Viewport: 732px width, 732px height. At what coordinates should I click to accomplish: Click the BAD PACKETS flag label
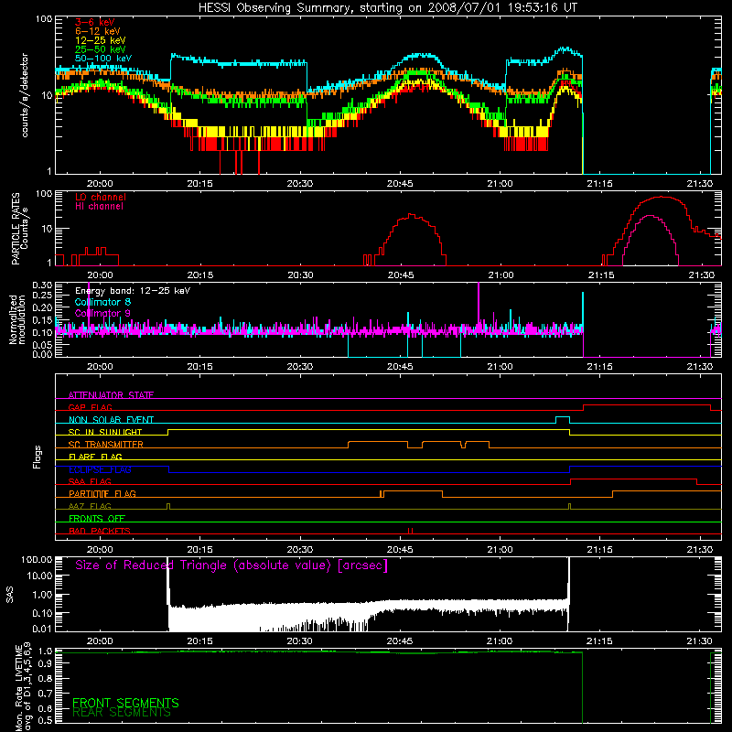coord(100,531)
